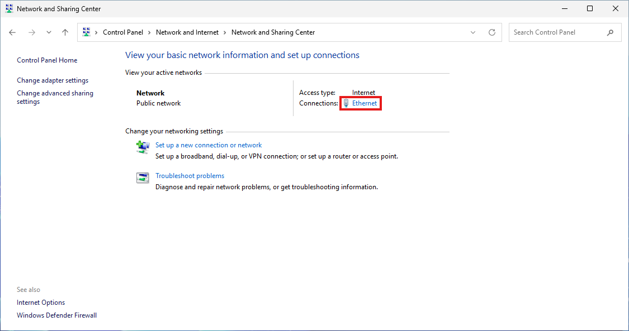Screen dimensions: 629x331
Task: Click the Troubleshoot problems icon
Action: pos(143,178)
